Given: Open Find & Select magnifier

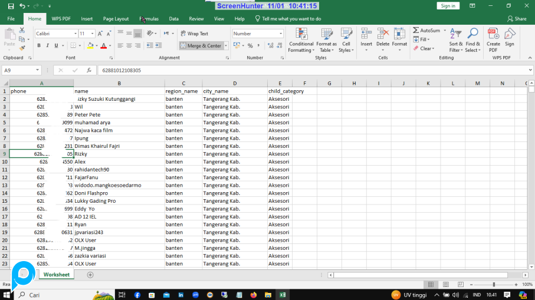Looking at the screenshot, I should point(472,39).
